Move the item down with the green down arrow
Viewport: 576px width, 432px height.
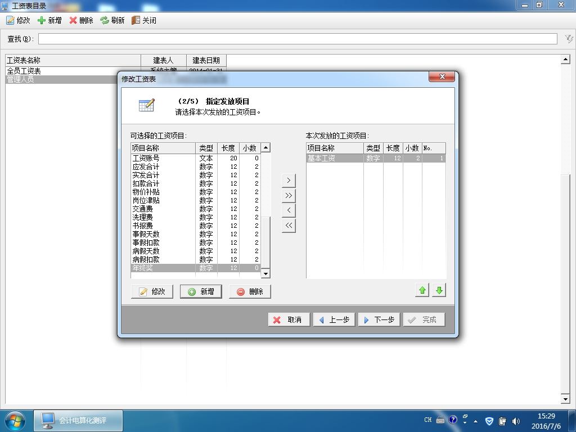439,290
